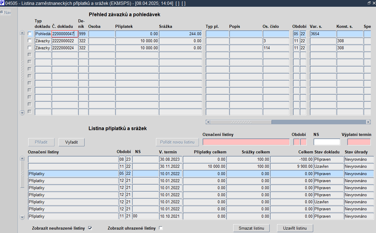Image resolution: width=376 pixels, height=233 pixels.
Task: Click the pink Označení listiny input field
Action: point(246,142)
